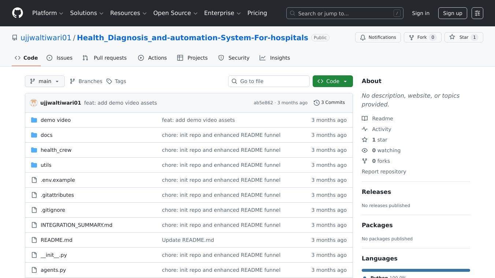Expand the main branch dropdown
The height and width of the screenshot is (278, 495).
45,81
